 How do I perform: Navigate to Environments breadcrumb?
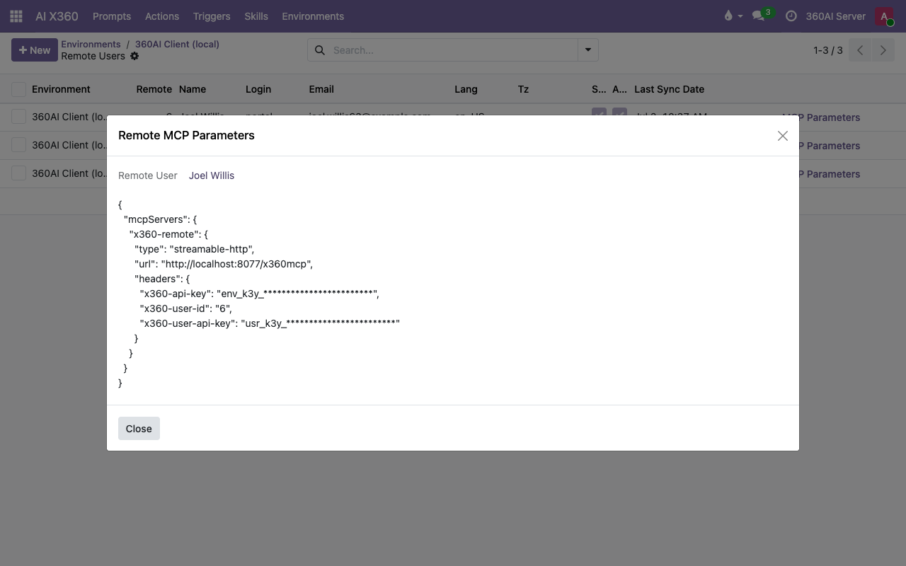point(91,44)
